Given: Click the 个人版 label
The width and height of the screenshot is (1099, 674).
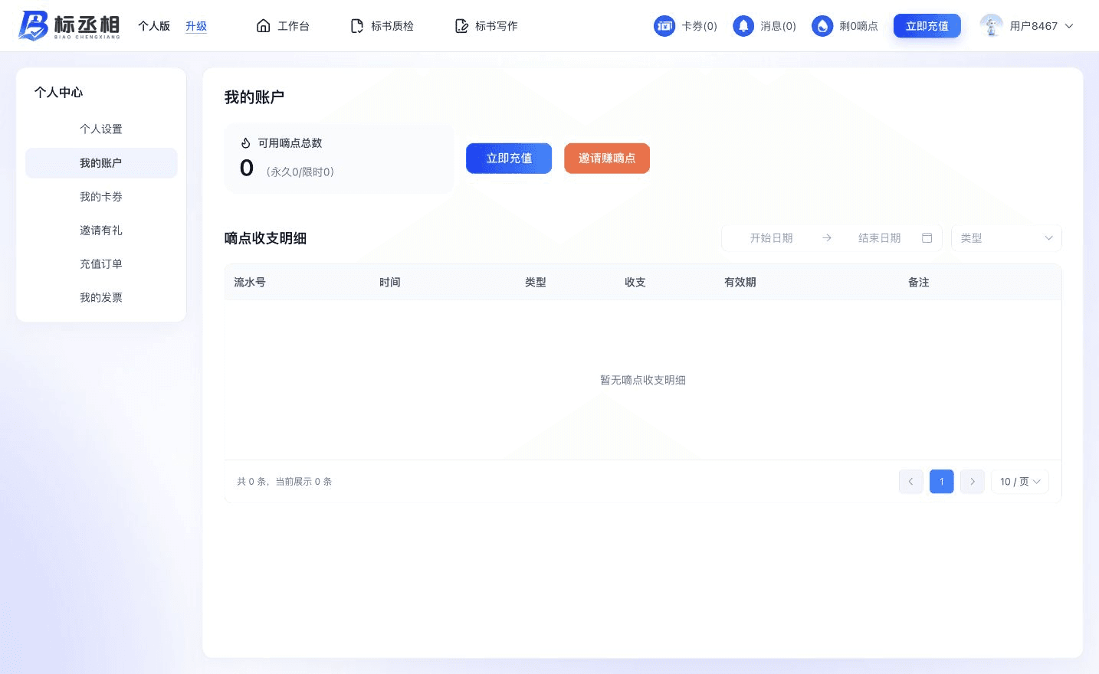Looking at the screenshot, I should 154,26.
